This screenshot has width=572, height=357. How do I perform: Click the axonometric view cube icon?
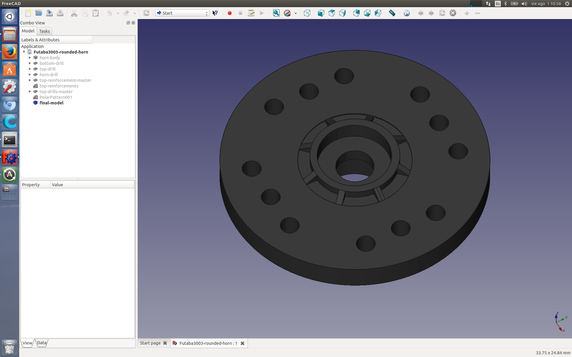tap(307, 13)
